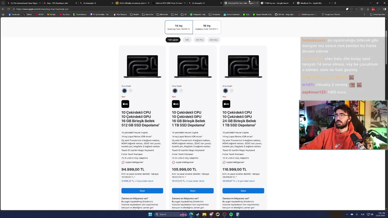Screen dimensions: 388x218
Task: Open a new browser tab
Action: [x=335, y=3]
